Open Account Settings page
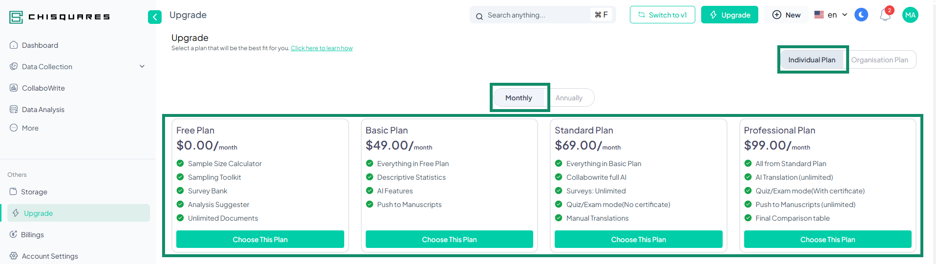 (x=49, y=256)
